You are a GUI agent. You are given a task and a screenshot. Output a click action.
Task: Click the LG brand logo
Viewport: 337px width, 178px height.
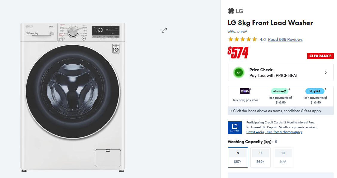point(235,11)
